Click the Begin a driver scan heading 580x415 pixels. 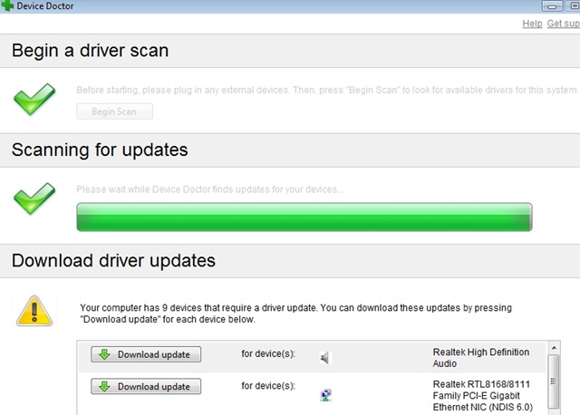tap(90, 51)
